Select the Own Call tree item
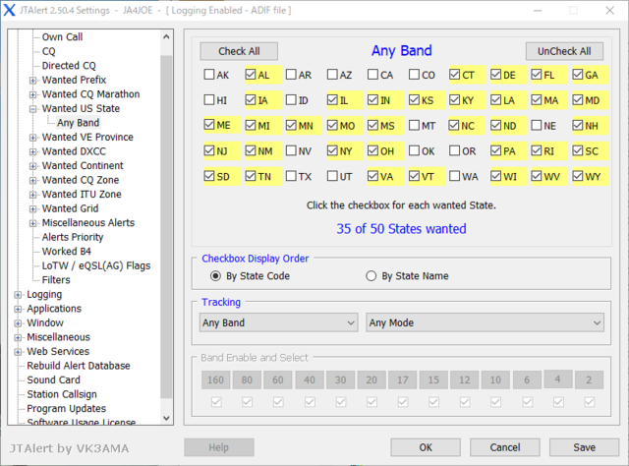The image size is (629, 466). click(x=62, y=37)
